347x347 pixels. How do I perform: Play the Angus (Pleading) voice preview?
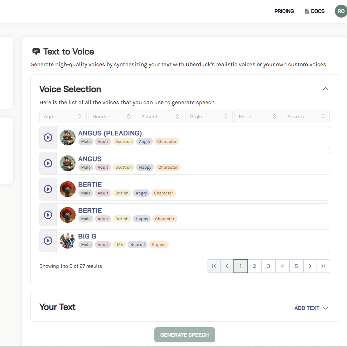point(48,138)
